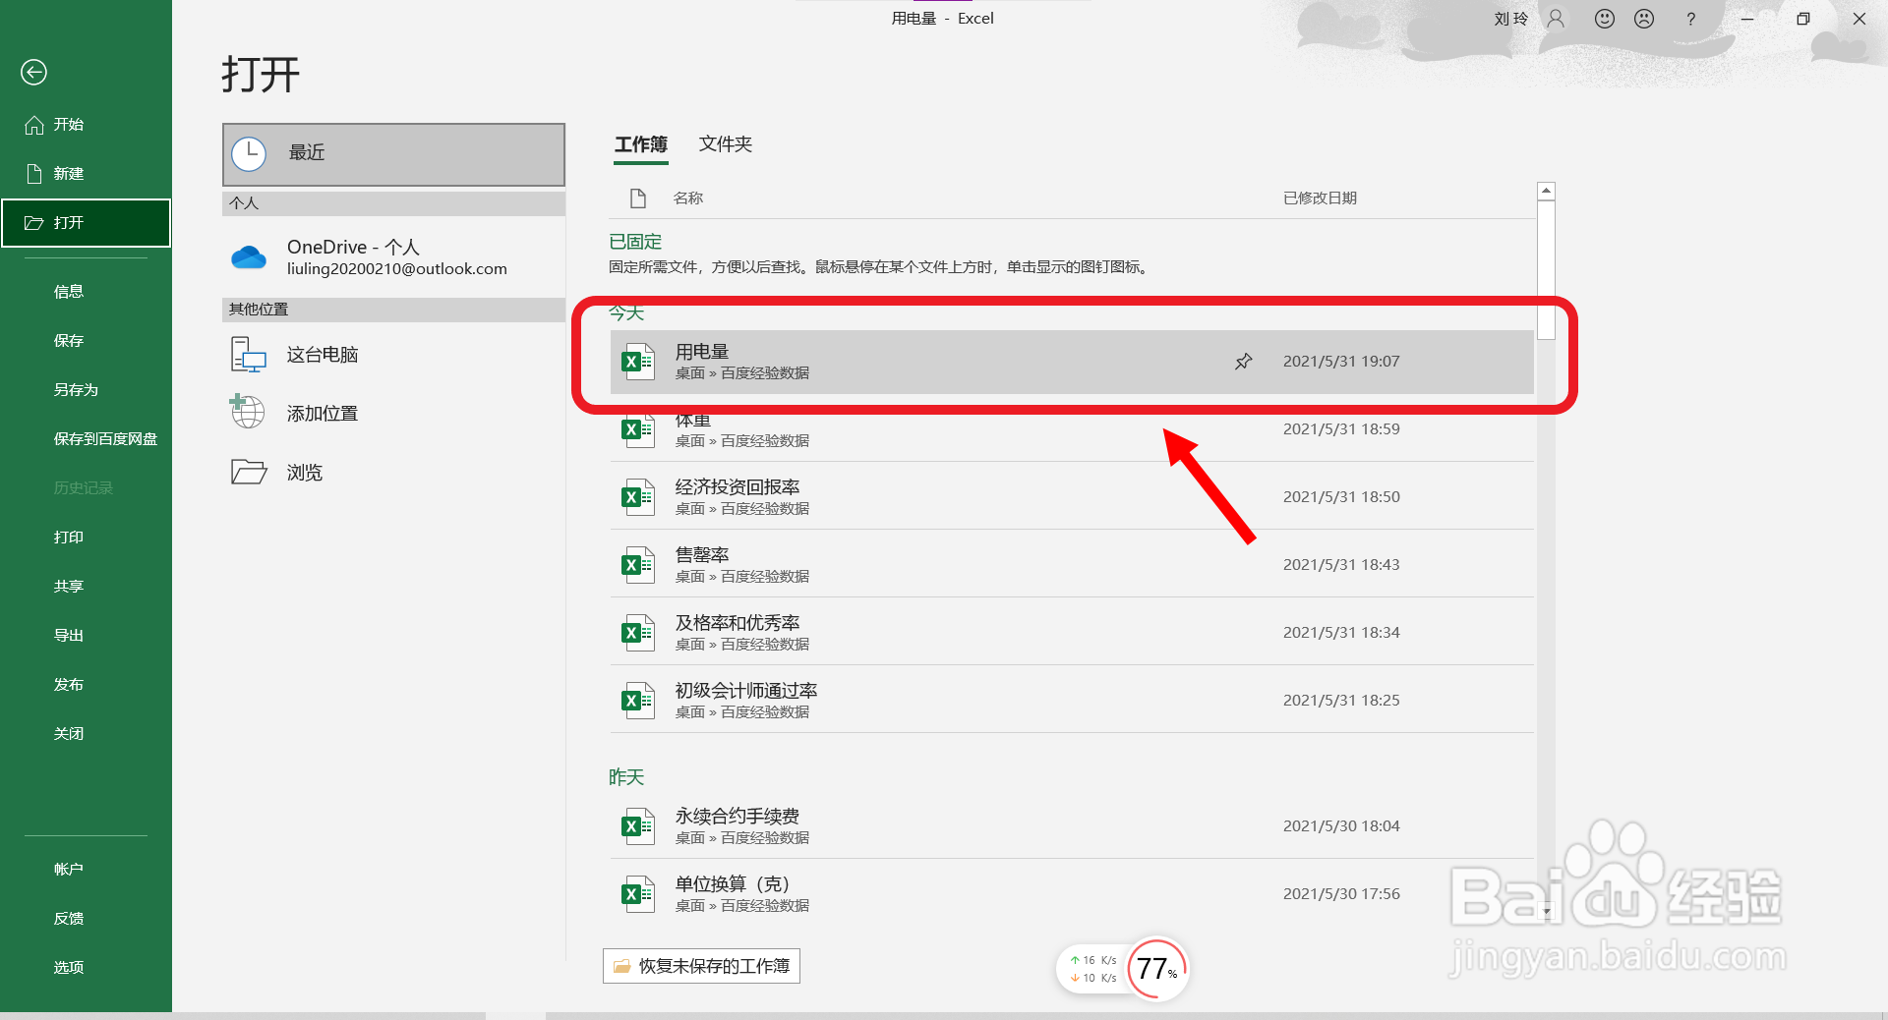1888x1020 pixels.
Task: Click the OneDrive cloud icon
Action: (x=249, y=257)
